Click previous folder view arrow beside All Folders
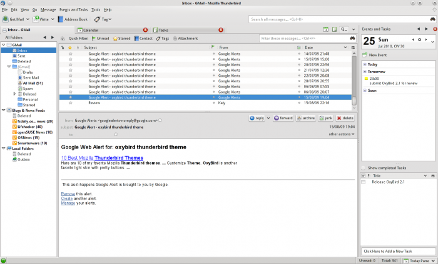The height and width of the screenshot is (264, 438). pos(44,37)
